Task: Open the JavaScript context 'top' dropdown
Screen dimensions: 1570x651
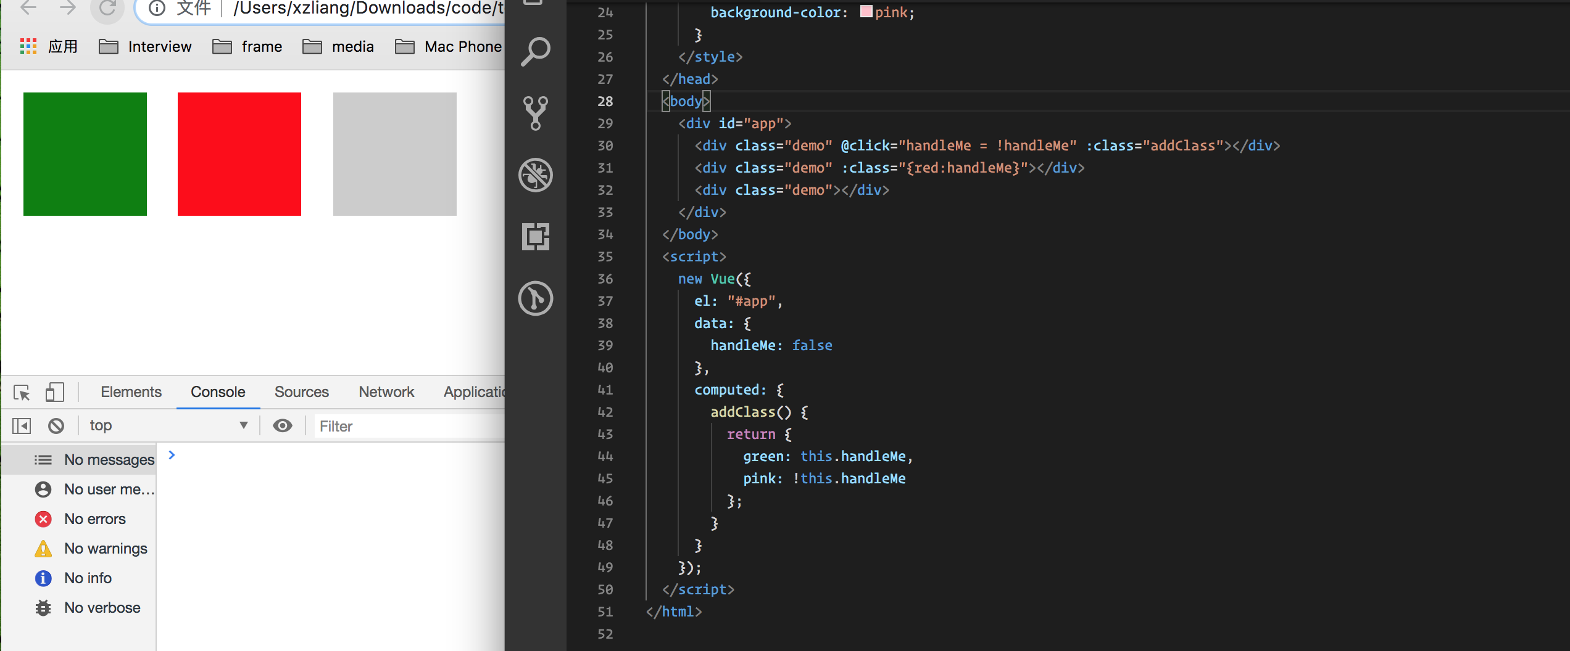Action: [168, 425]
